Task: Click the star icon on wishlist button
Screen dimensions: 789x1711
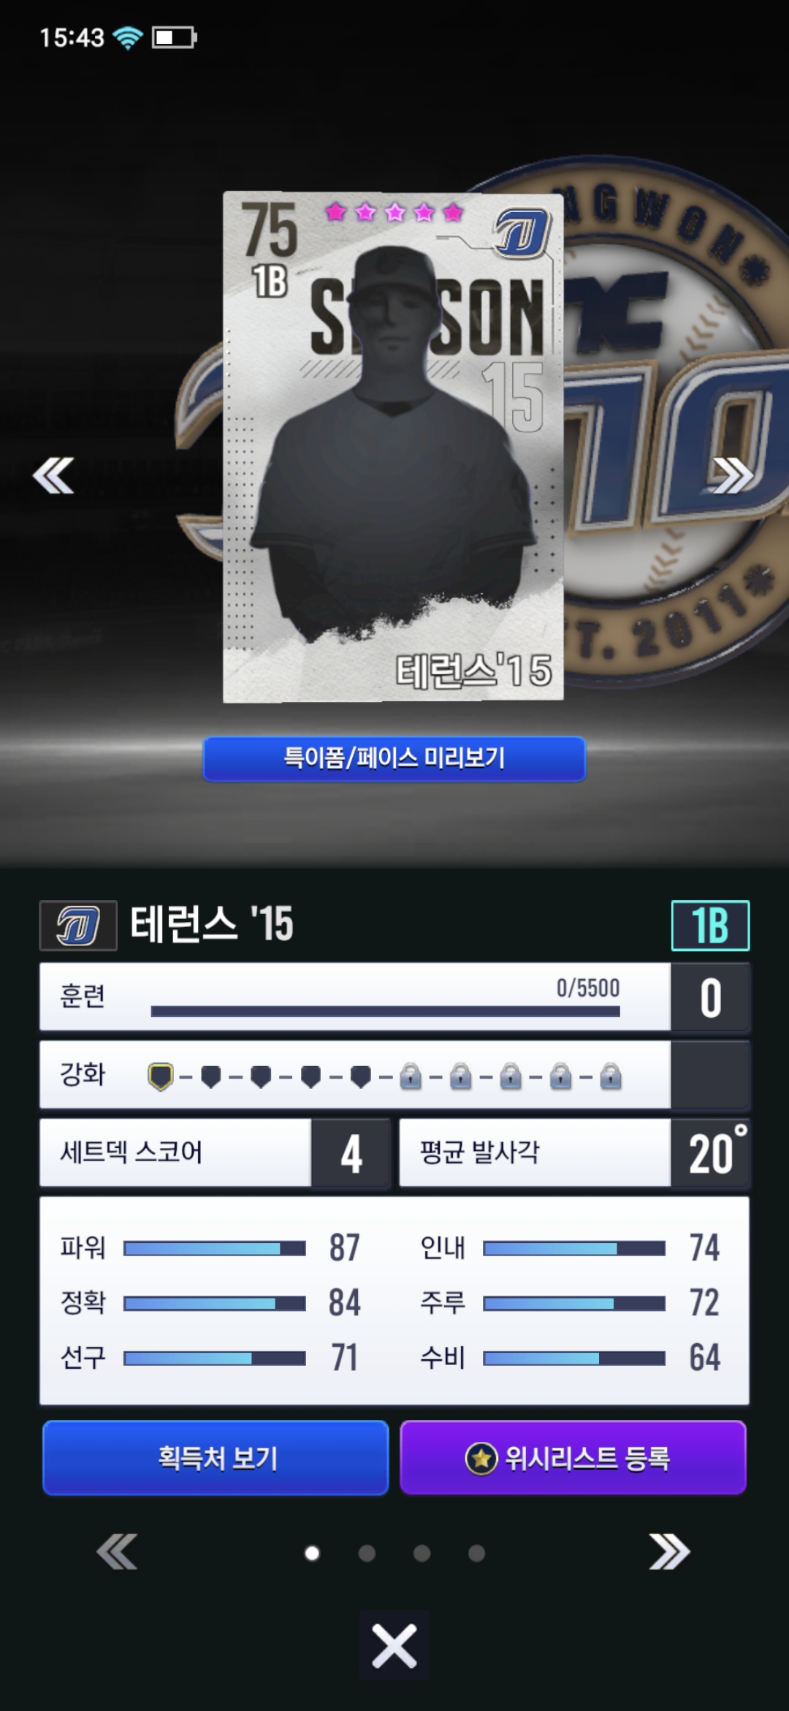Action: coord(481,1458)
